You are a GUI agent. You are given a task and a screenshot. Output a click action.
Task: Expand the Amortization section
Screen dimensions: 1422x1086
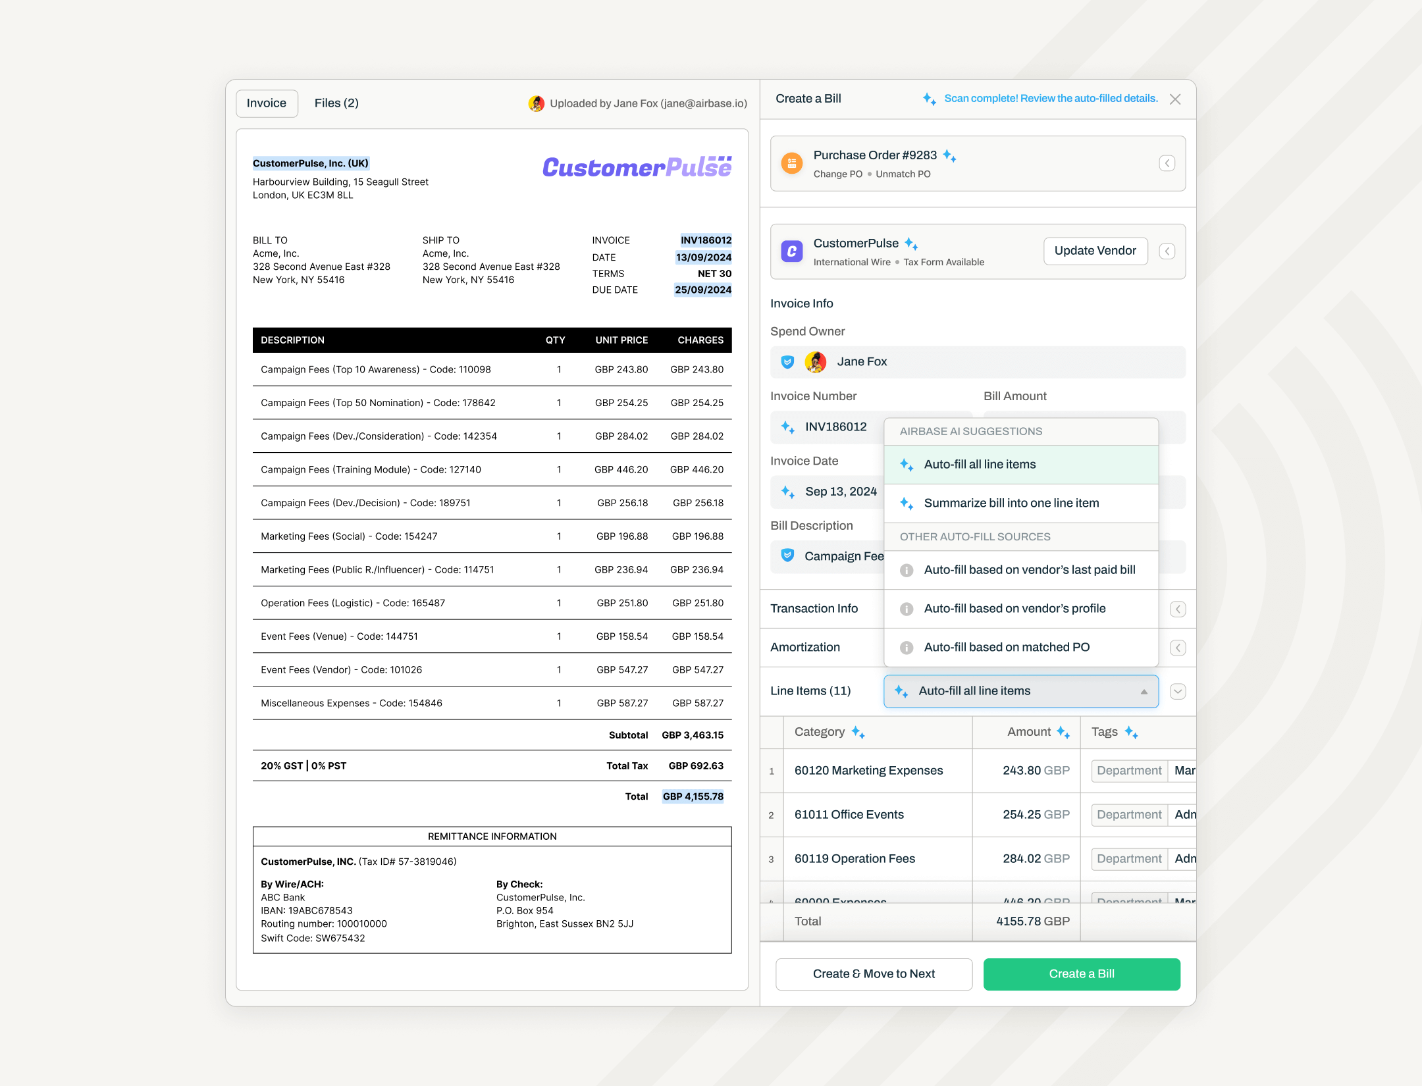(x=1178, y=648)
